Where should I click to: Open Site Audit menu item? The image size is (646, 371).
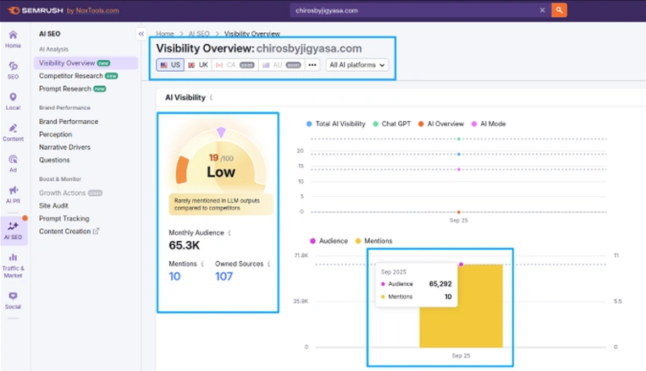tap(53, 205)
